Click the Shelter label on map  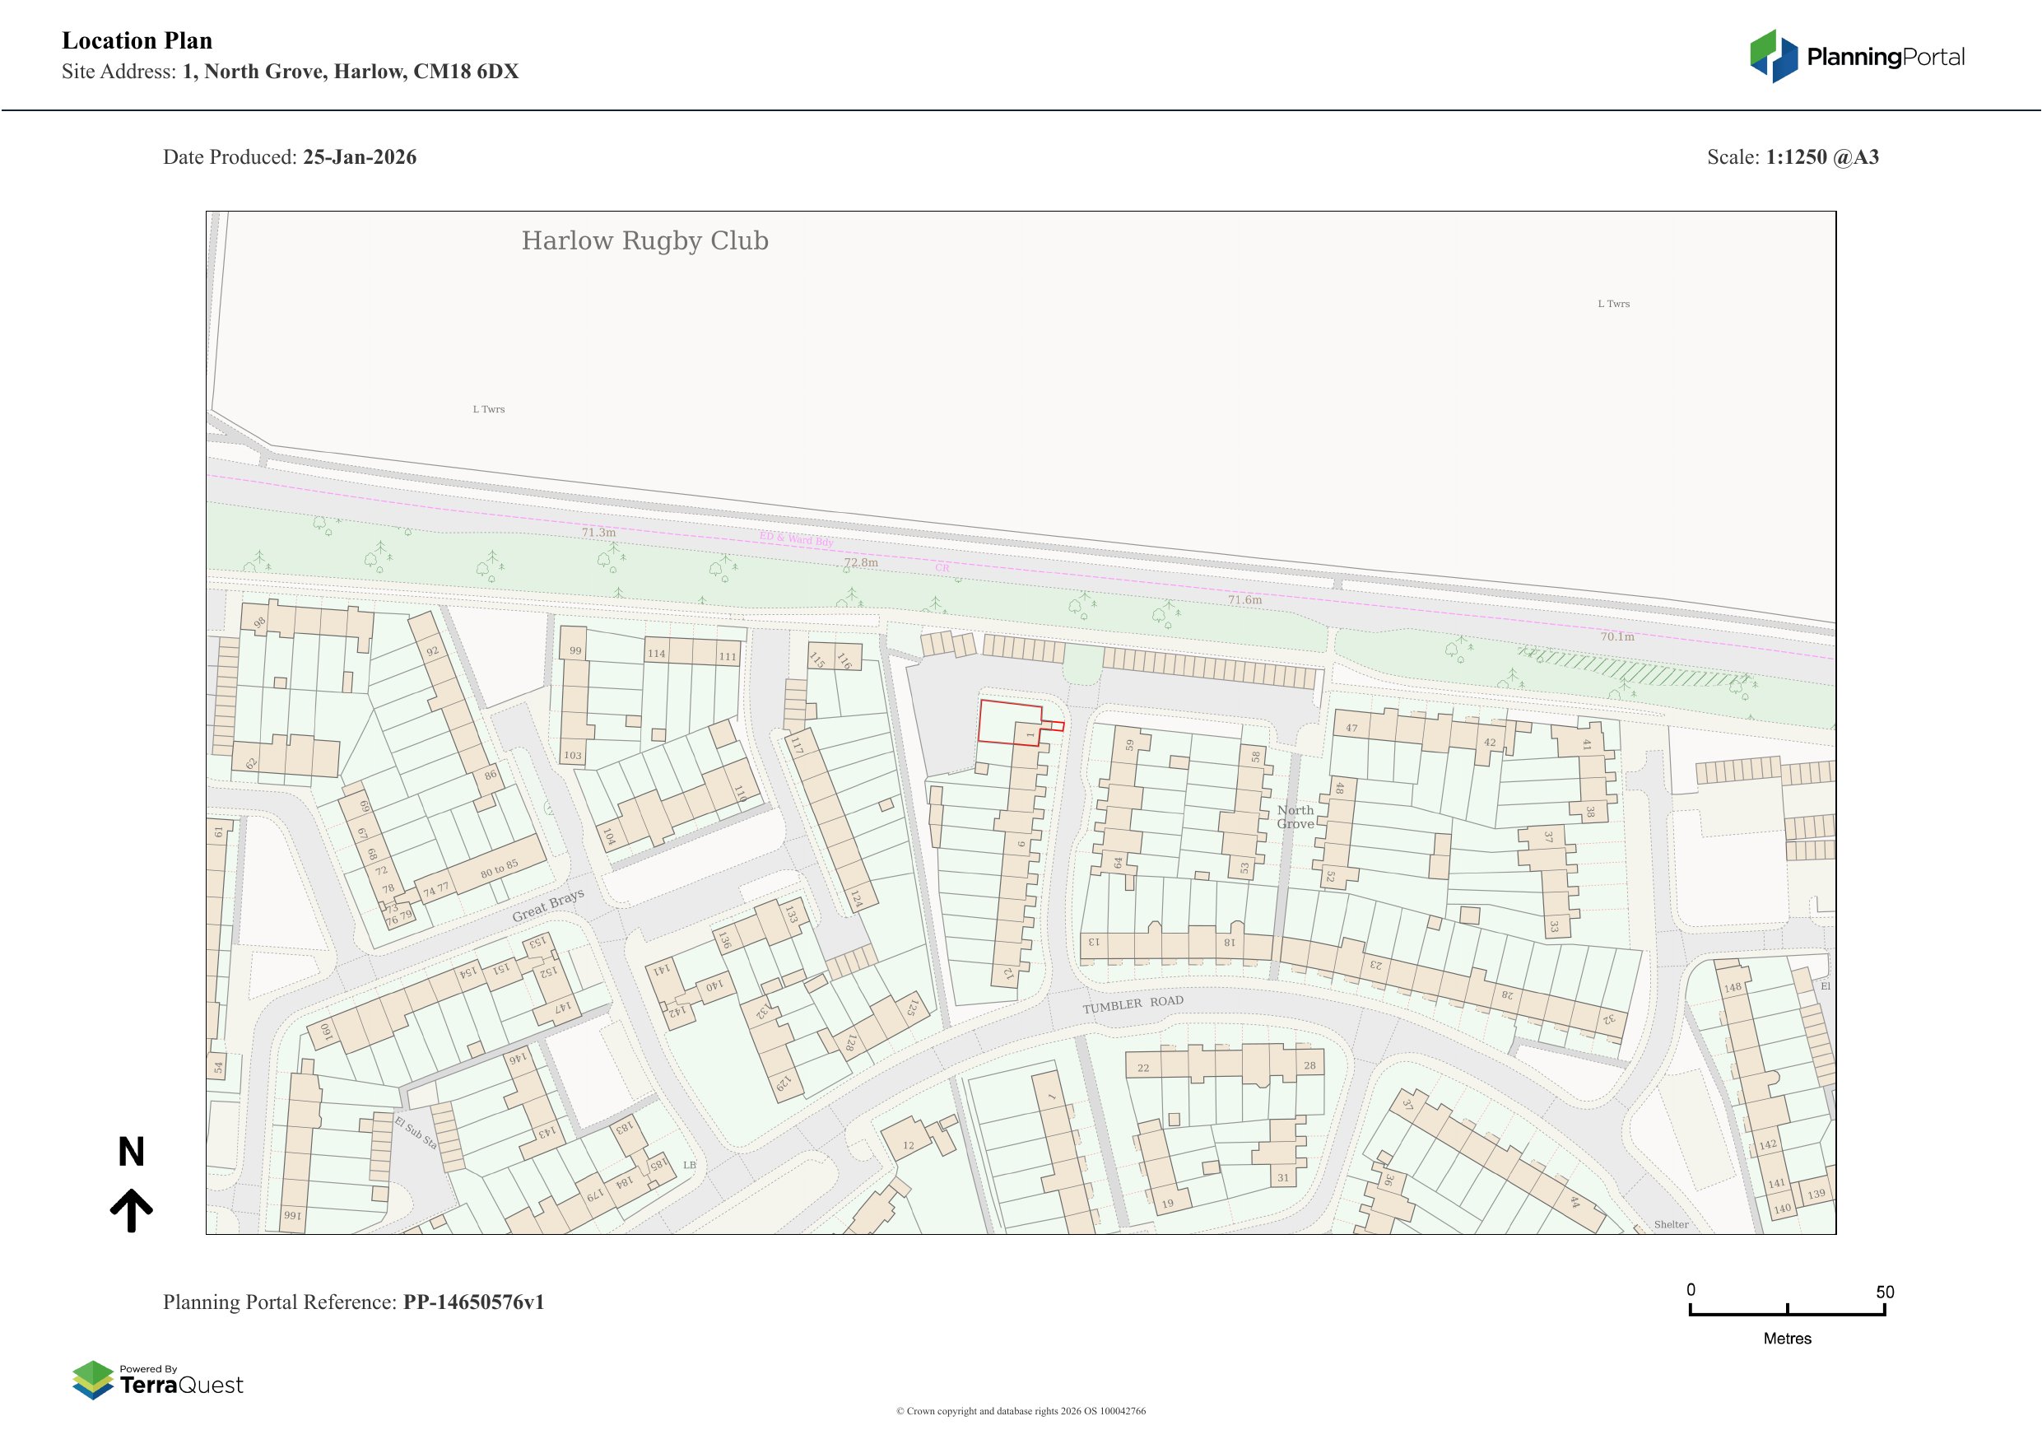coord(1670,1224)
